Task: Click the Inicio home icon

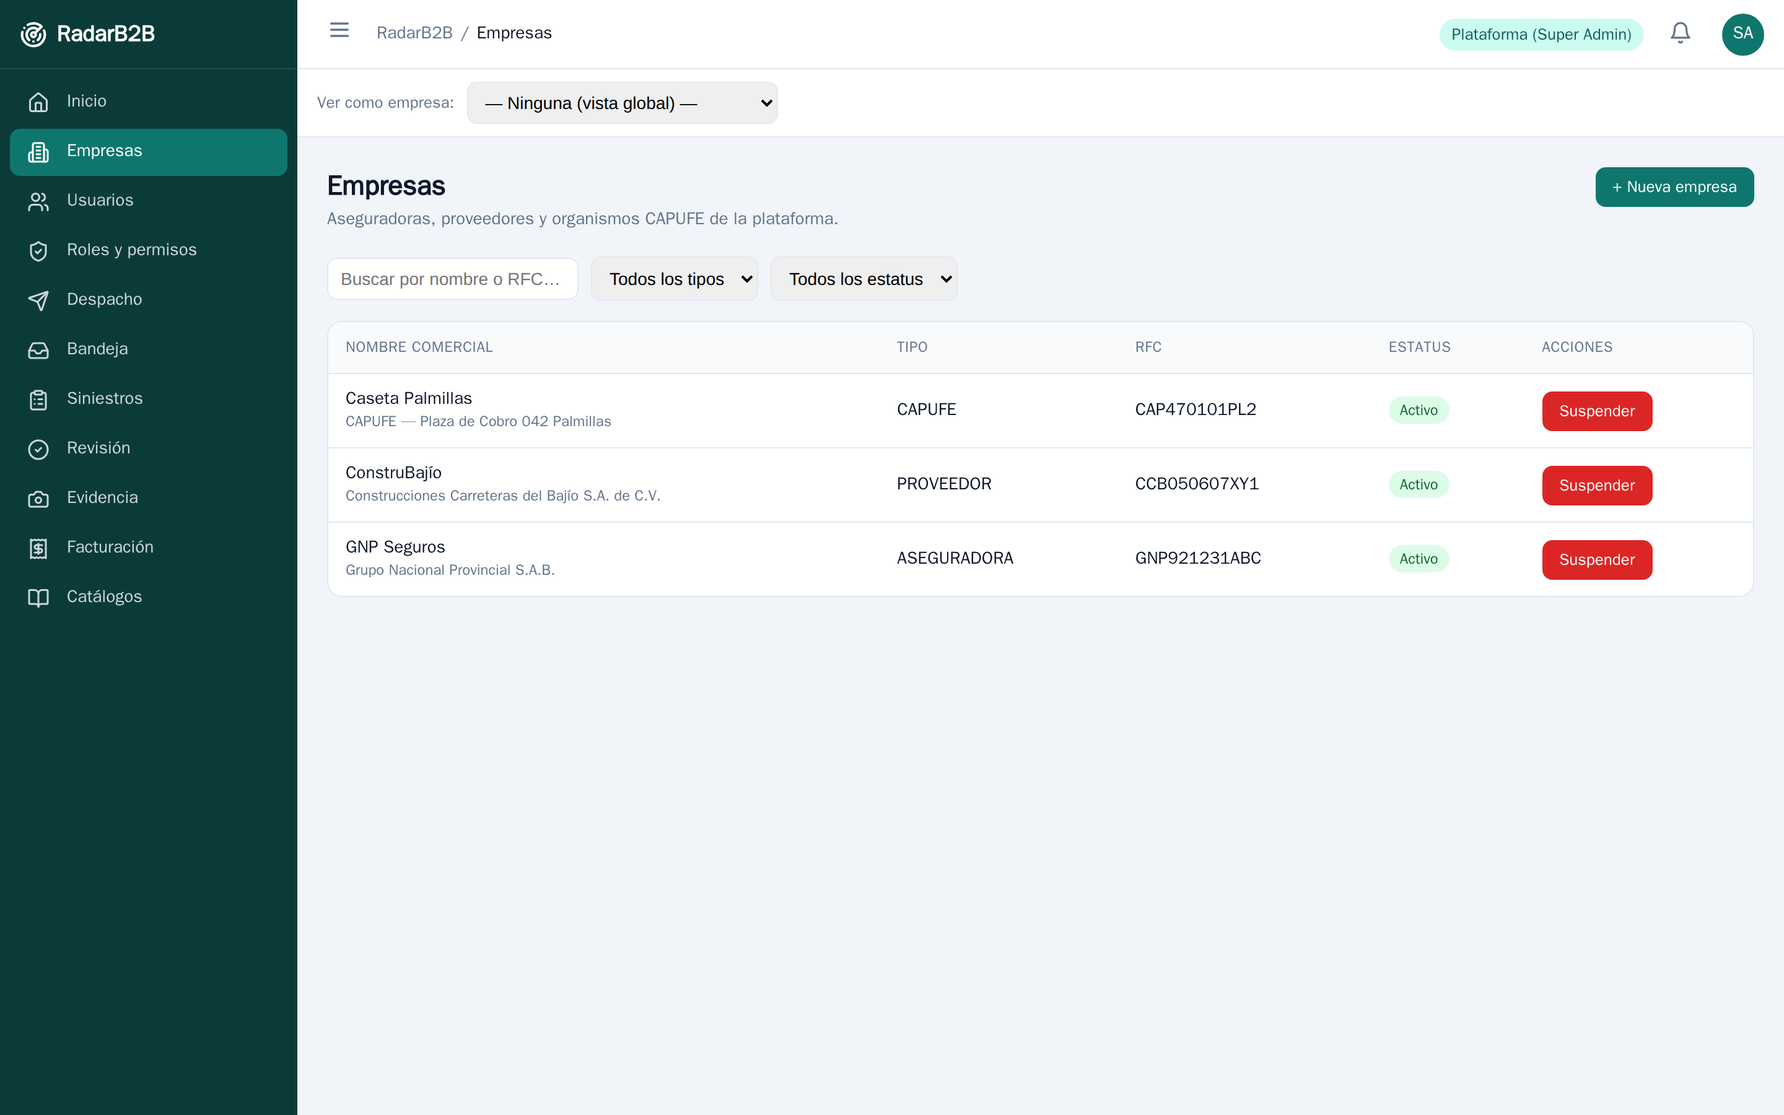Action: [x=38, y=102]
